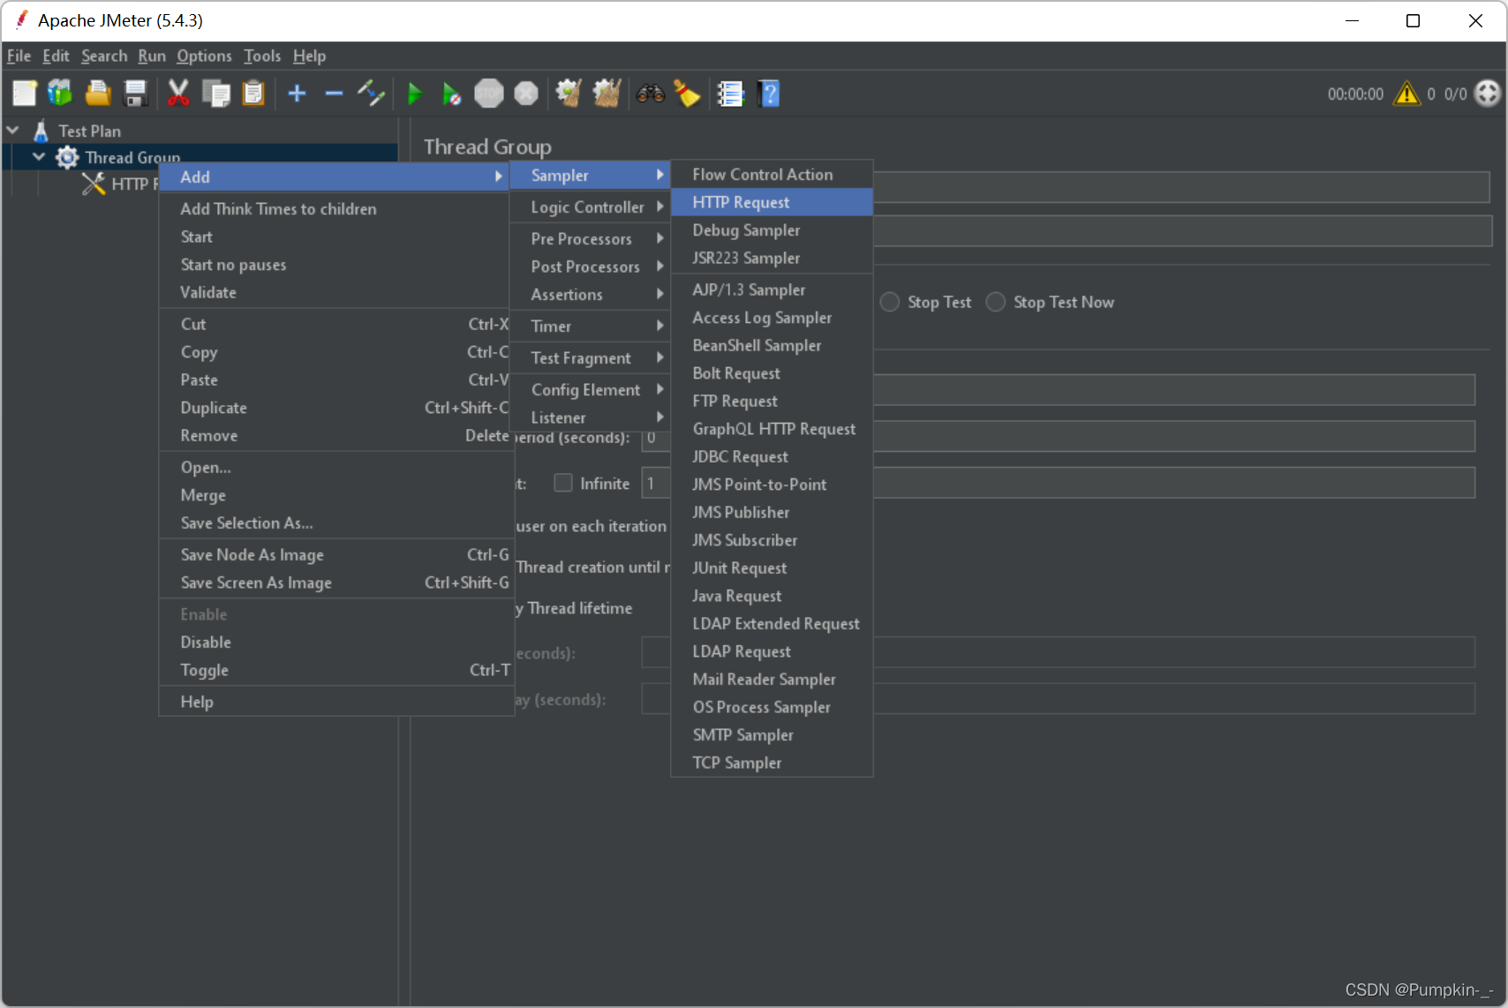The width and height of the screenshot is (1508, 1008).
Task: Expand the Timer submenu
Action: (x=589, y=327)
